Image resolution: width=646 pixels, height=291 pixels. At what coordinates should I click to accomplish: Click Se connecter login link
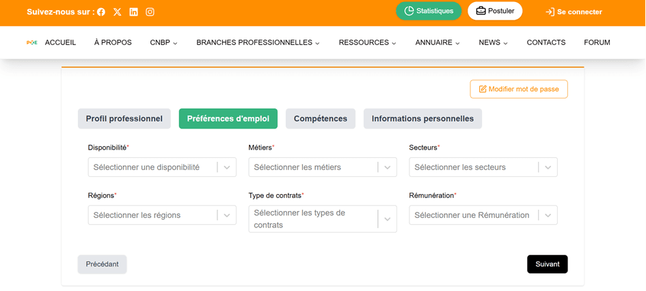574,12
